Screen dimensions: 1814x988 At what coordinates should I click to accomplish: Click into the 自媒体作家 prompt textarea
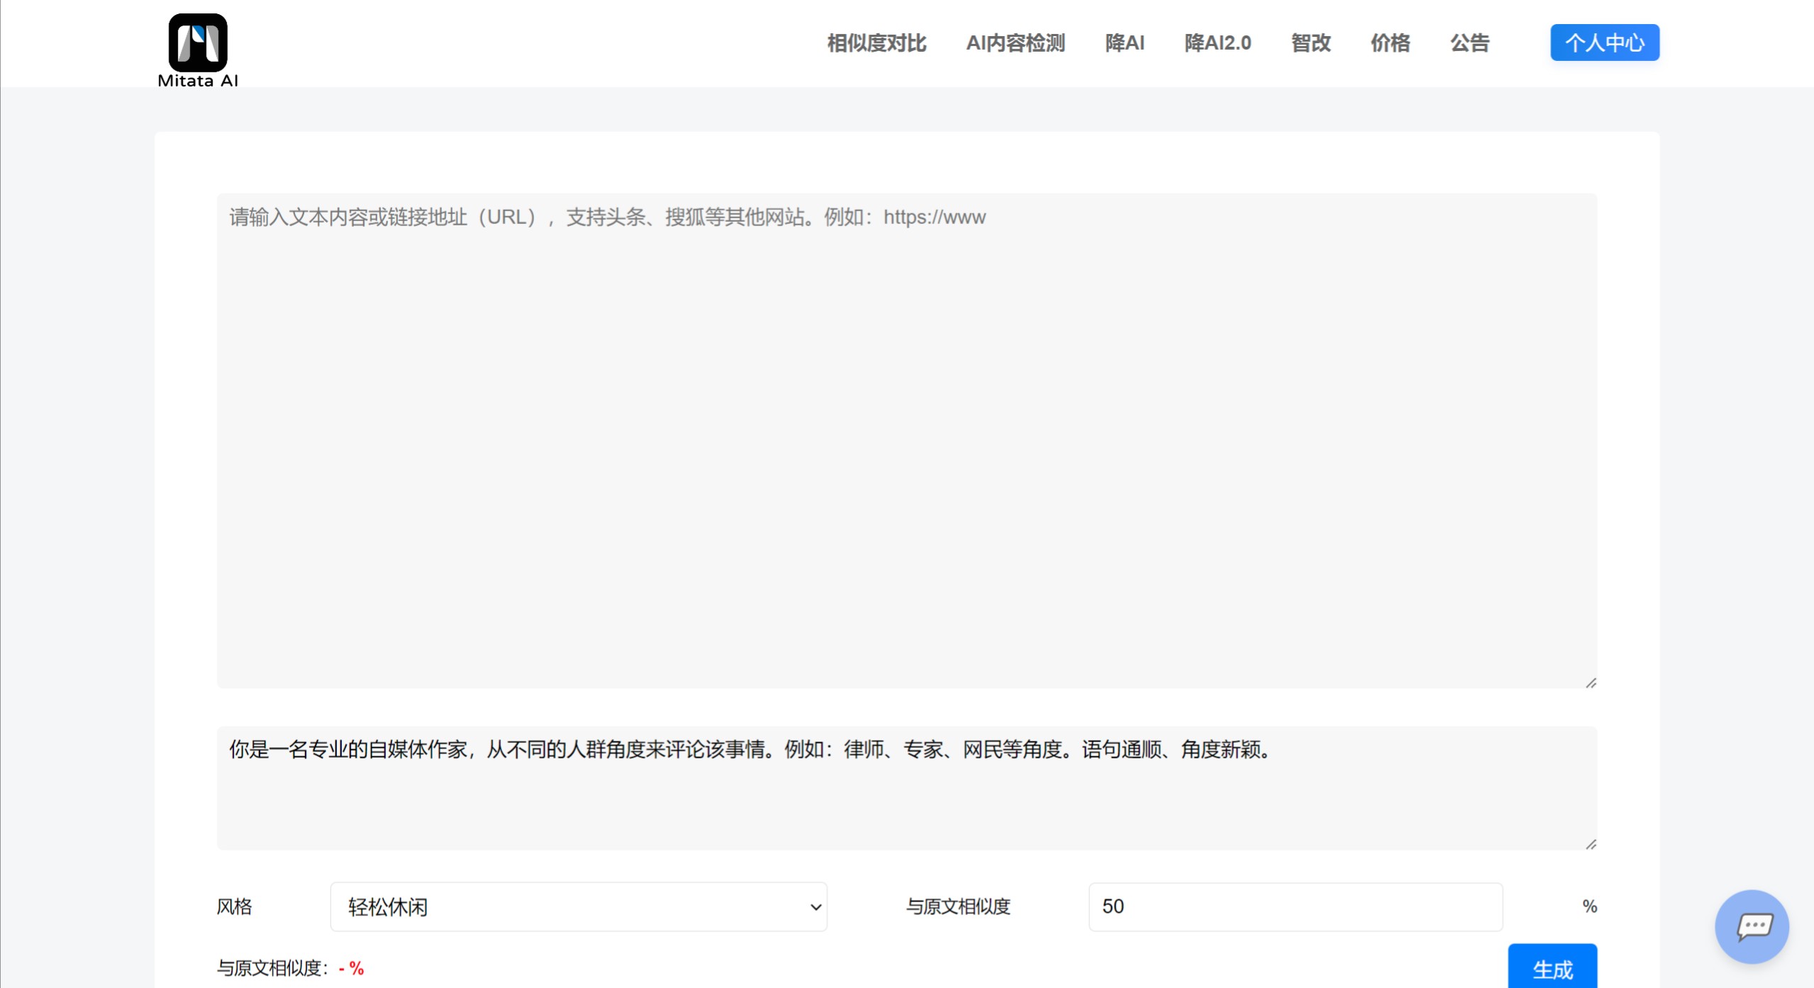(x=906, y=787)
